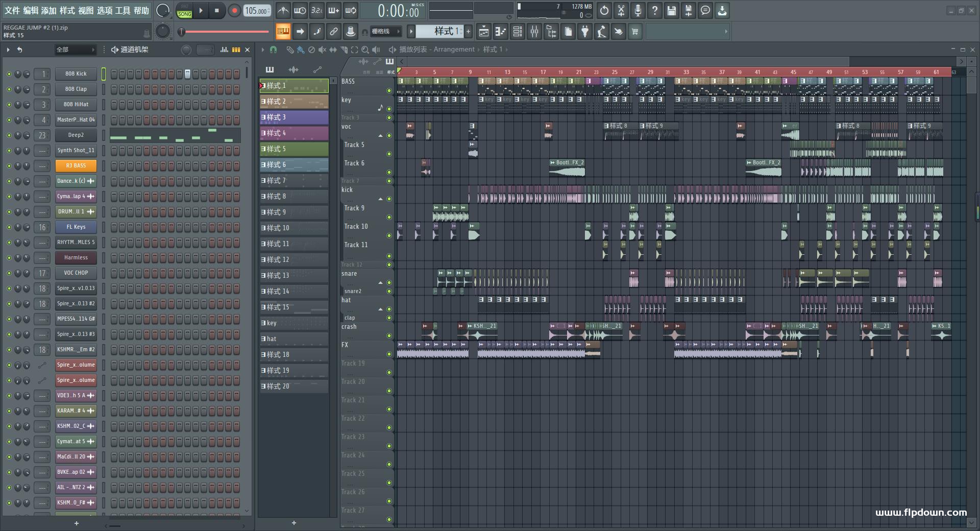
Task: Mute the 808 Clap channel LED
Action: (9, 89)
